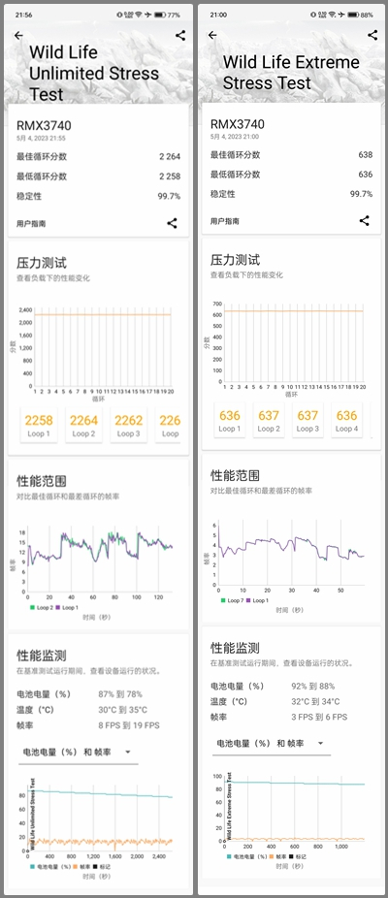Select frame rate value 8 FPS 到 19 FPS

tap(129, 725)
